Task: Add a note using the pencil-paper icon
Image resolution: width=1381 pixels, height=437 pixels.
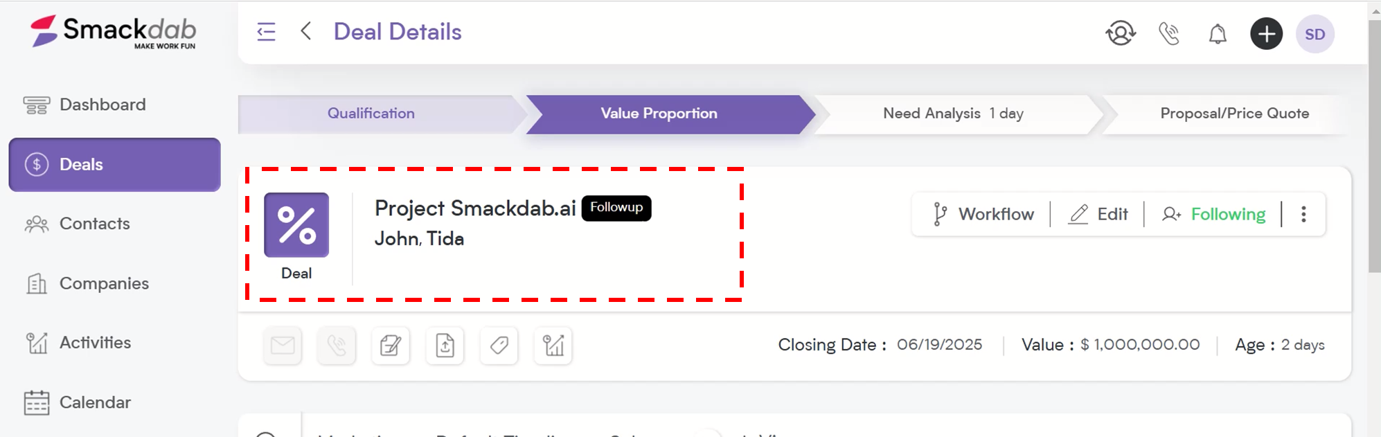Action: (391, 345)
